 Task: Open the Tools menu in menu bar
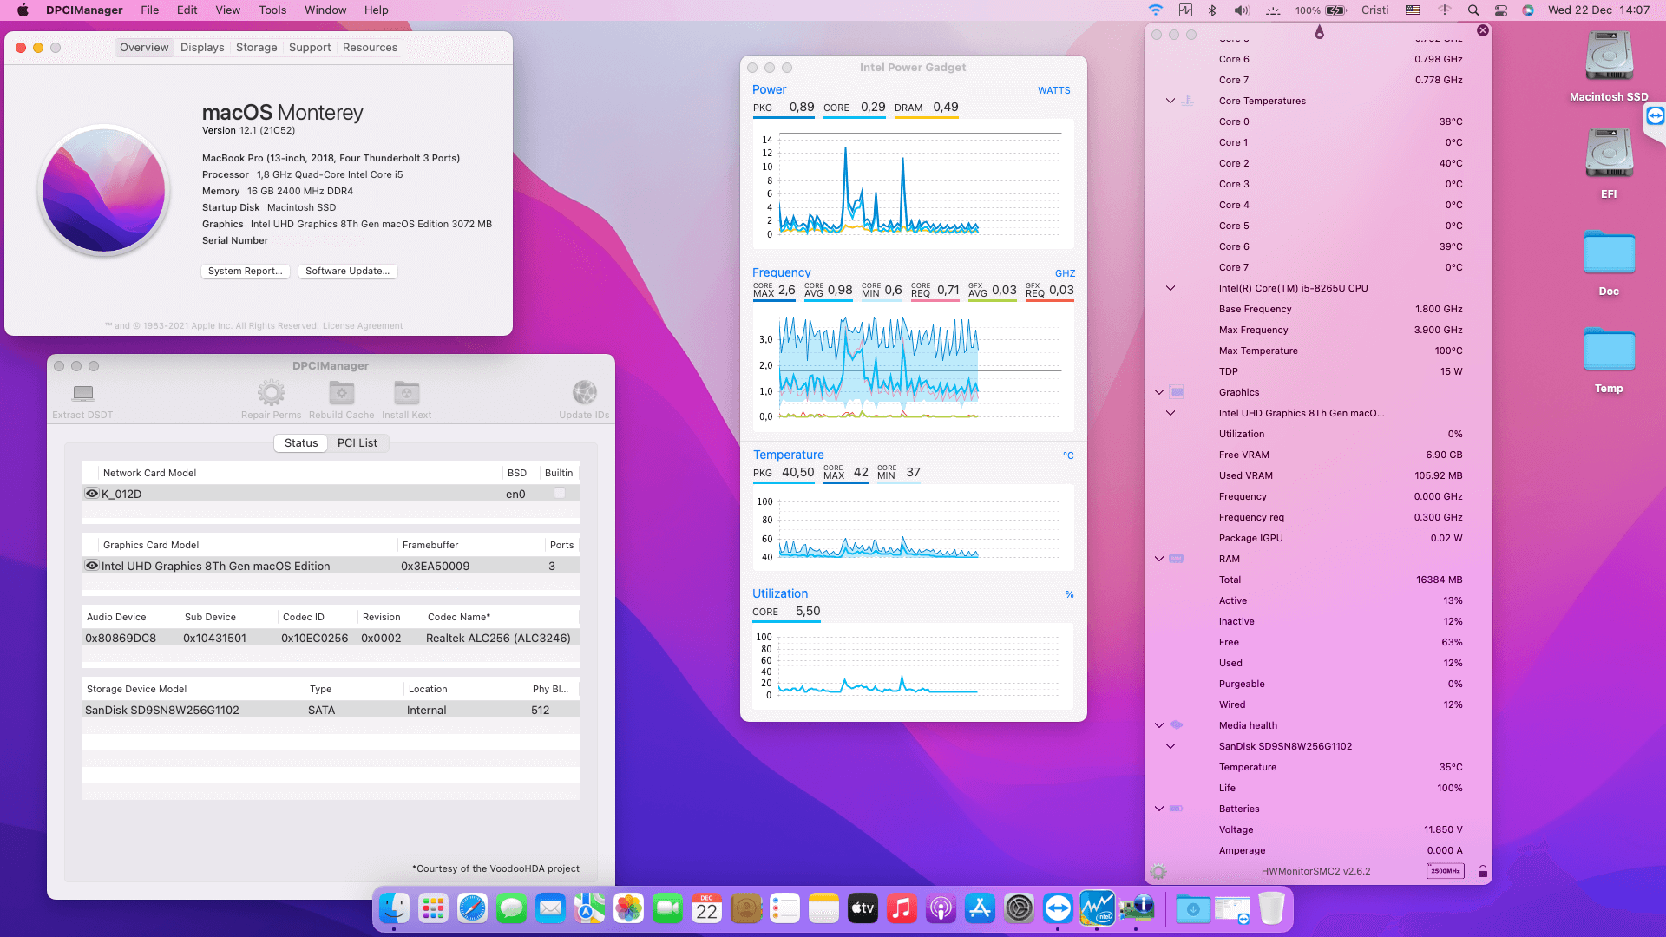click(x=272, y=10)
